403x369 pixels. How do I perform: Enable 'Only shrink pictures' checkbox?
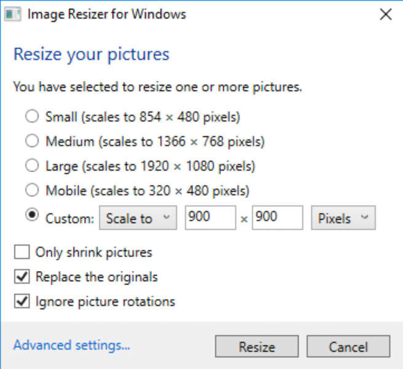point(22,252)
